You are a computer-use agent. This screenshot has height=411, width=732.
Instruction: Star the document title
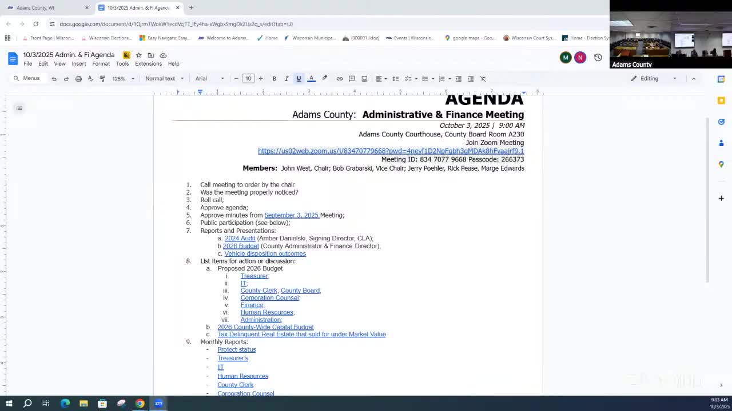coord(138,55)
